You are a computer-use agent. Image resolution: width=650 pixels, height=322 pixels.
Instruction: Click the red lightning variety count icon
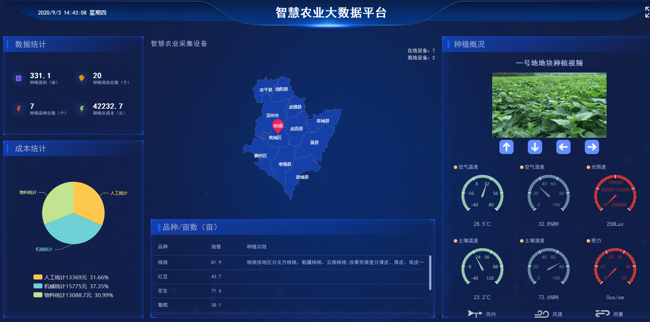pyautogui.click(x=19, y=109)
